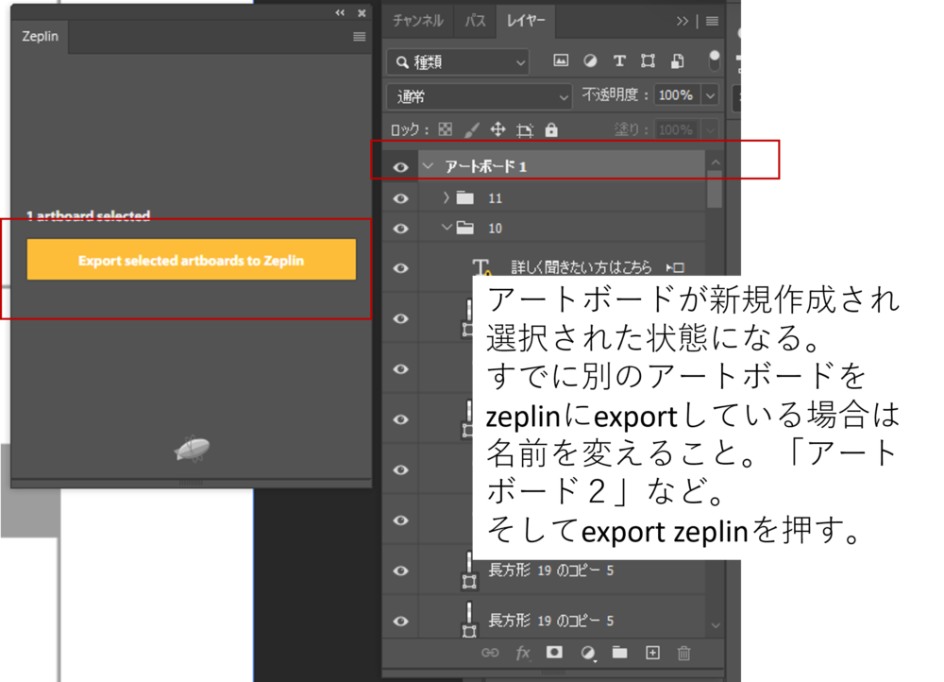Click Export selected artboards to Zeplin button
944x682 pixels.
point(192,260)
